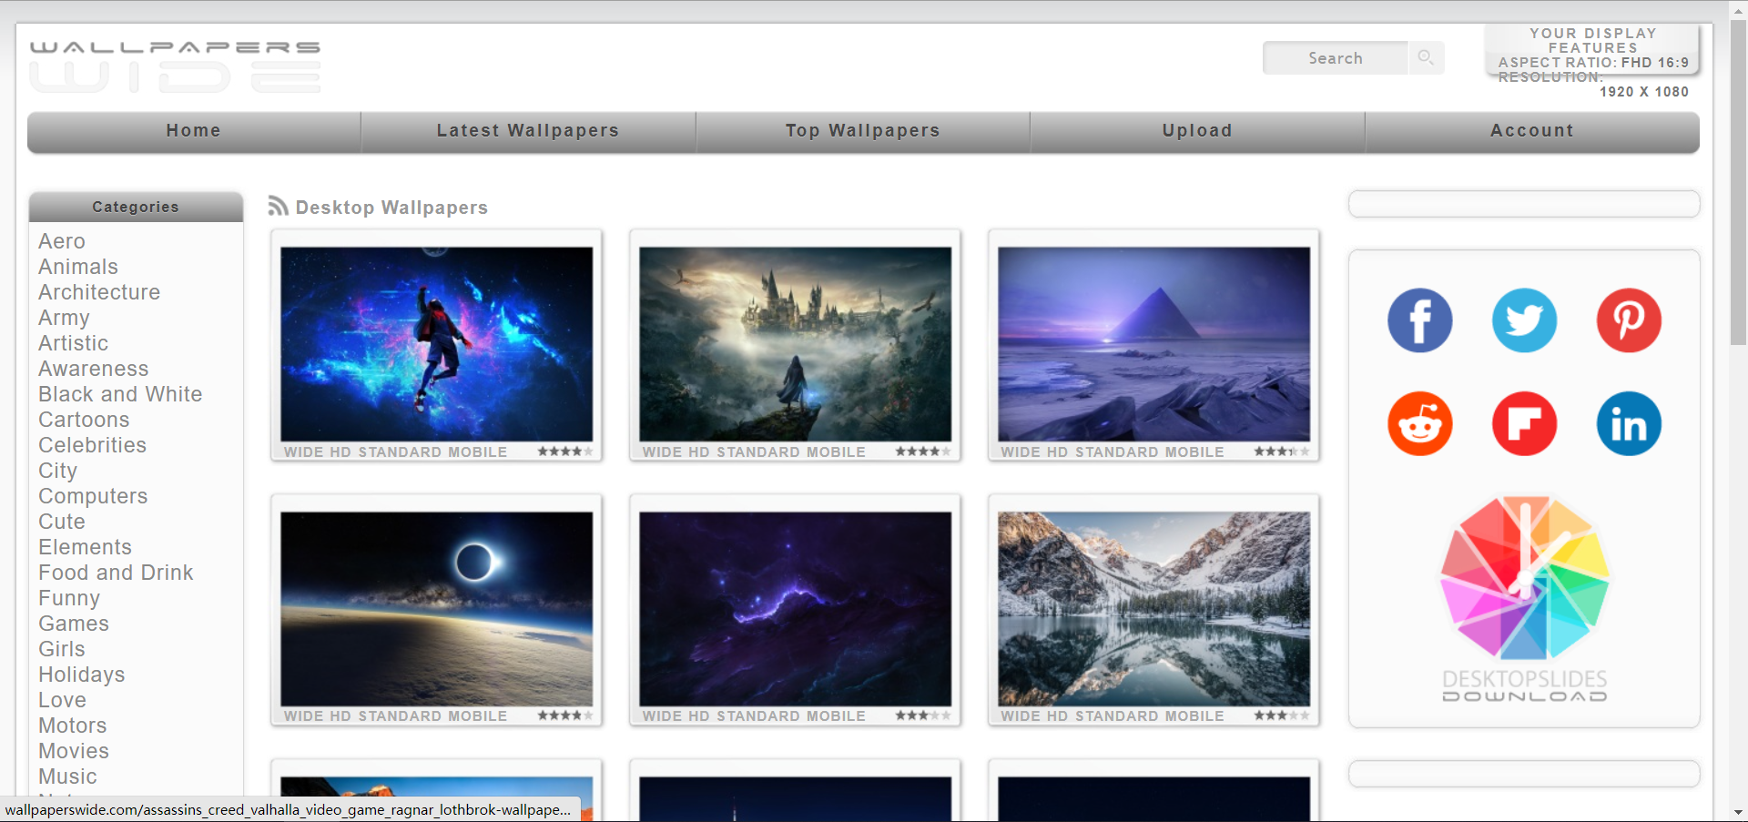Open the Love category

click(x=62, y=700)
